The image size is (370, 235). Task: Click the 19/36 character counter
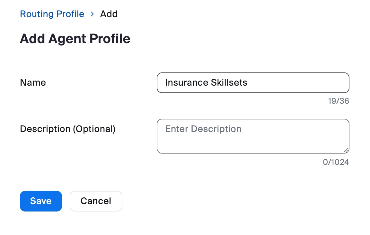coord(338,101)
